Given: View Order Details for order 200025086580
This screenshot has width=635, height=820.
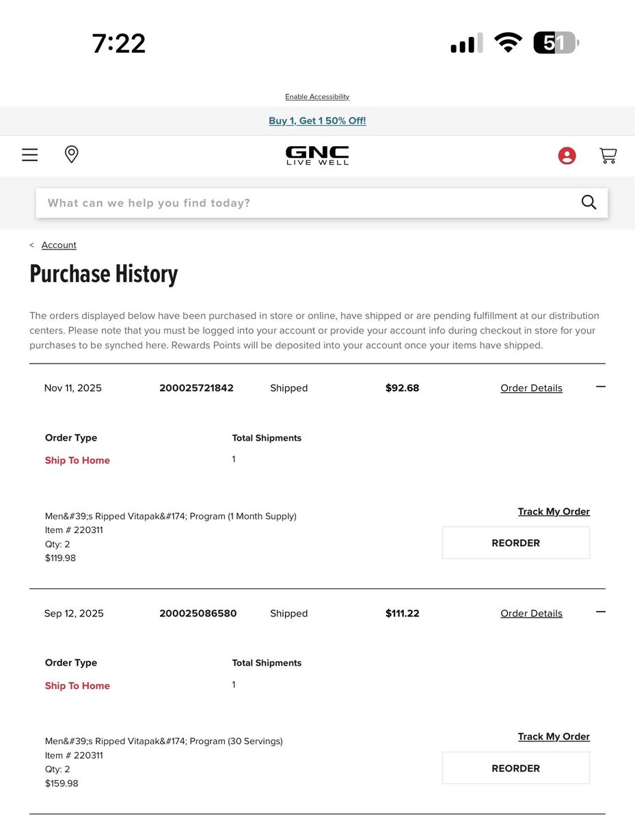Looking at the screenshot, I should tap(531, 614).
